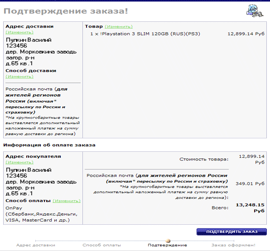This screenshot has width=270, height=251.
Task: Click the order confirmation icon at top right
Action: click(255, 11)
